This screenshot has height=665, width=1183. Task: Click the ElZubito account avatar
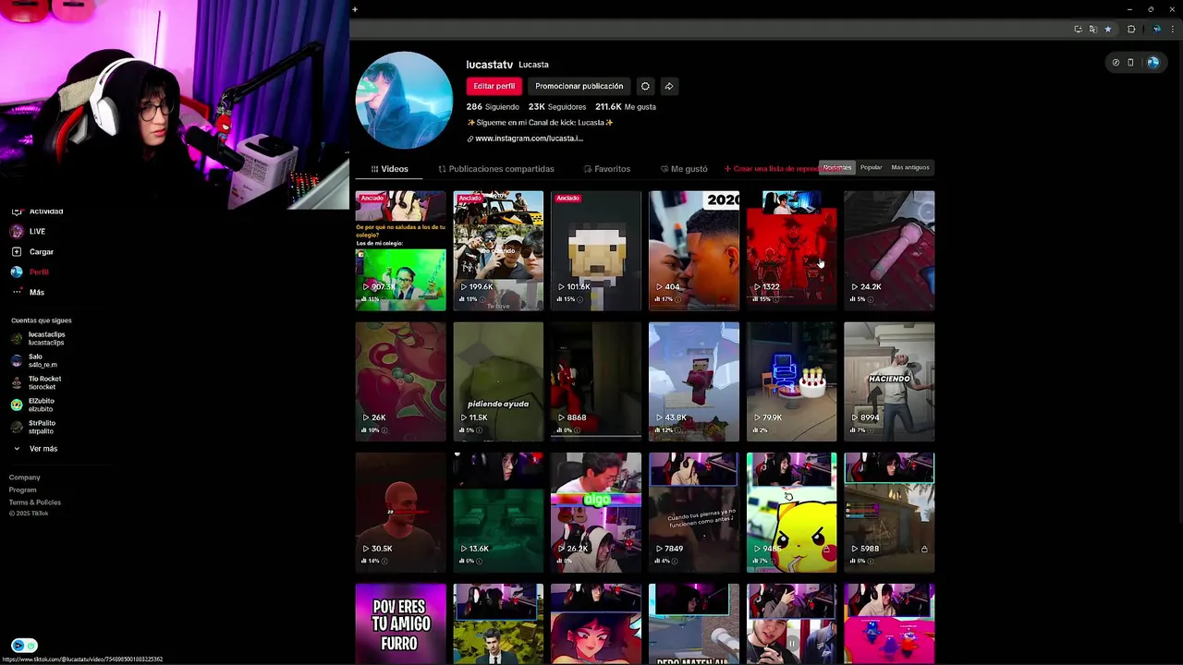pyautogui.click(x=17, y=405)
